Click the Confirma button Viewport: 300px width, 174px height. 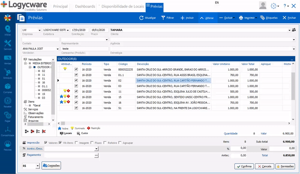(244, 166)
